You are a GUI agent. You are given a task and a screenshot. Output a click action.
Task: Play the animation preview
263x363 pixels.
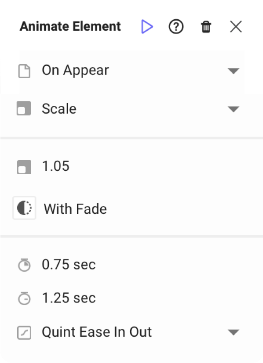(147, 27)
